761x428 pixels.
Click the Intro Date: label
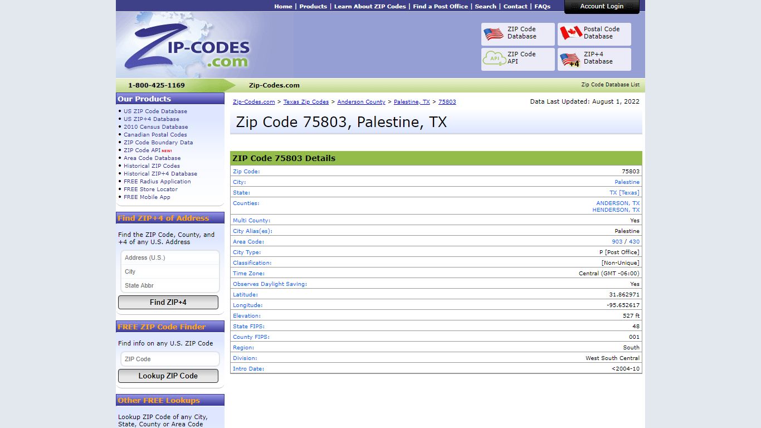tap(248, 369)
